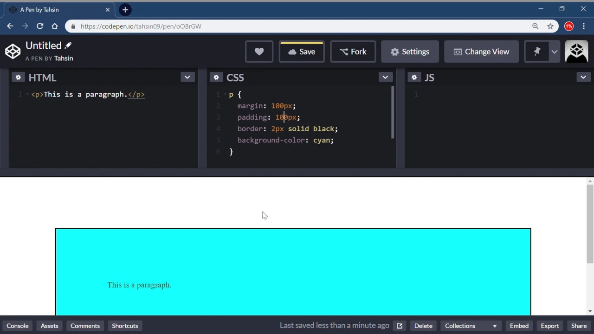Open the Comments panel

pyautogui.click(x=85, y=326)
